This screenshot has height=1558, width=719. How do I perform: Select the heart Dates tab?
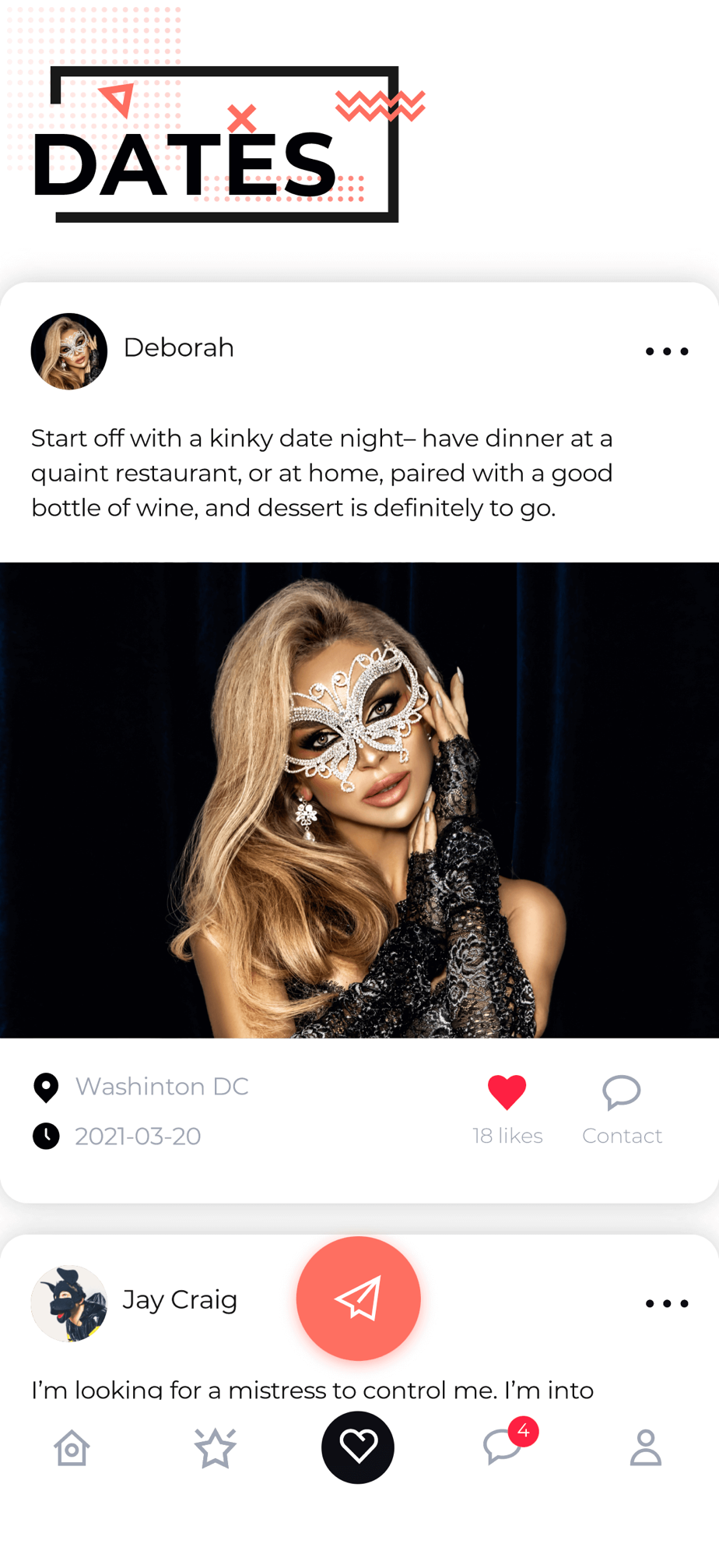tap(358, 1447)
